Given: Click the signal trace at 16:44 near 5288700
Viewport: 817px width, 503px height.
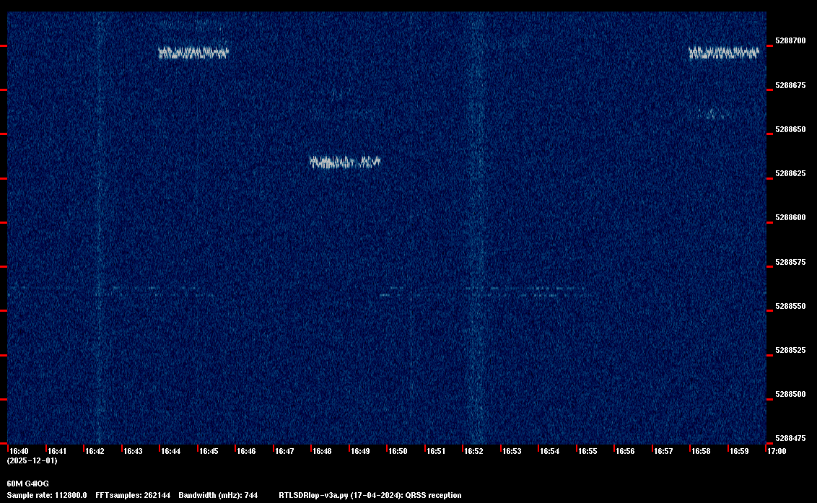Looking at the screenshot, I should coord(193,53).
